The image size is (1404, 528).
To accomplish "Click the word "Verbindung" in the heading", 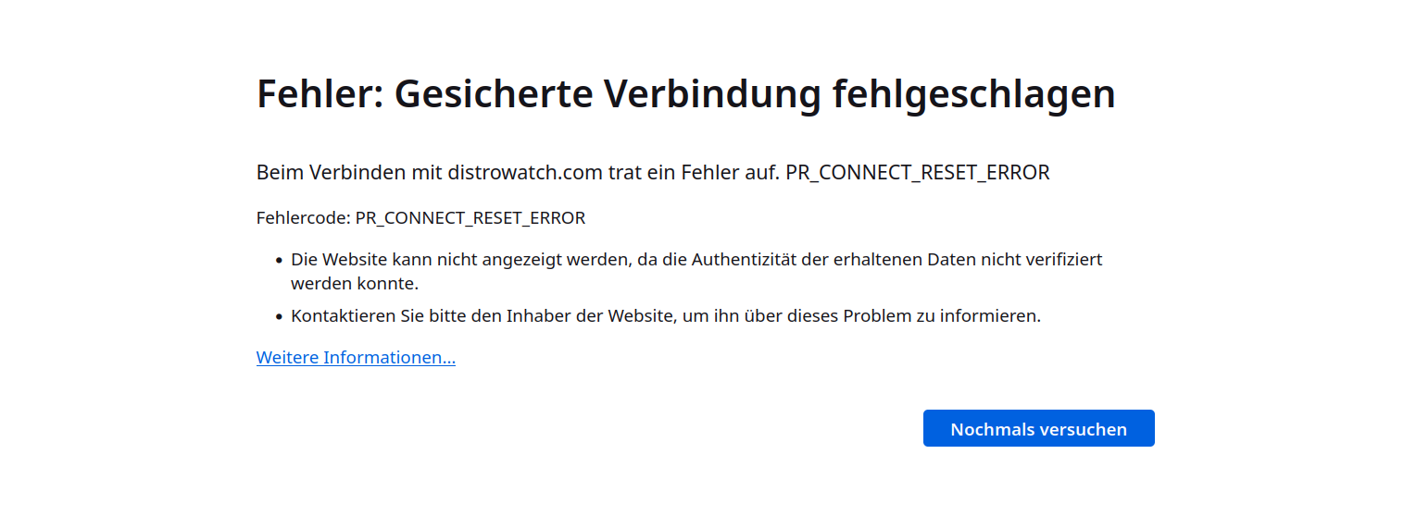I will (711, 94).
